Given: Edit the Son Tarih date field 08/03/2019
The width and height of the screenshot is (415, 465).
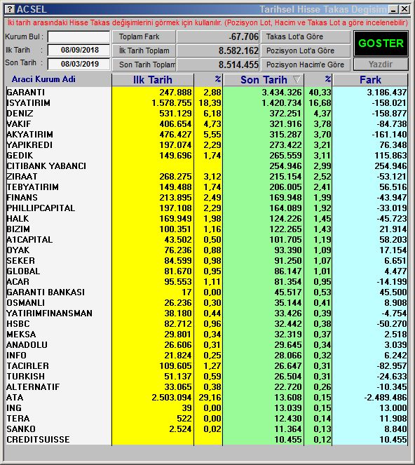Looking at the screenshot, I should pyautogui.click(x=79, y=64).
